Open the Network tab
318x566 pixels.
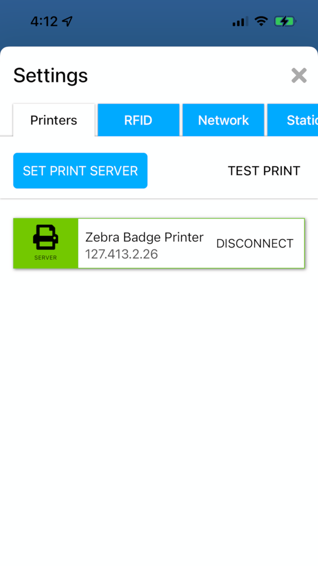pyautogui.click(x=224, y=120)
